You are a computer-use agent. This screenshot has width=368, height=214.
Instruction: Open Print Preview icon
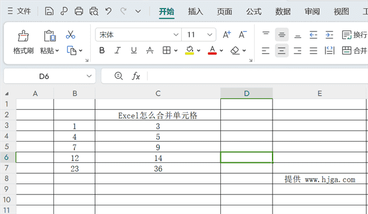94,11
